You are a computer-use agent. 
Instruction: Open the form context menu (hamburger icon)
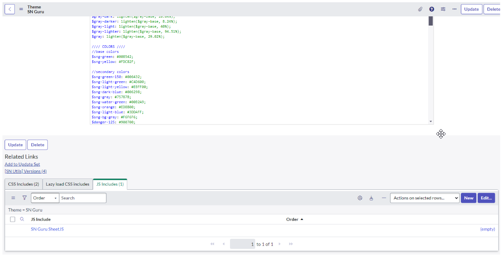click(21, 9)
